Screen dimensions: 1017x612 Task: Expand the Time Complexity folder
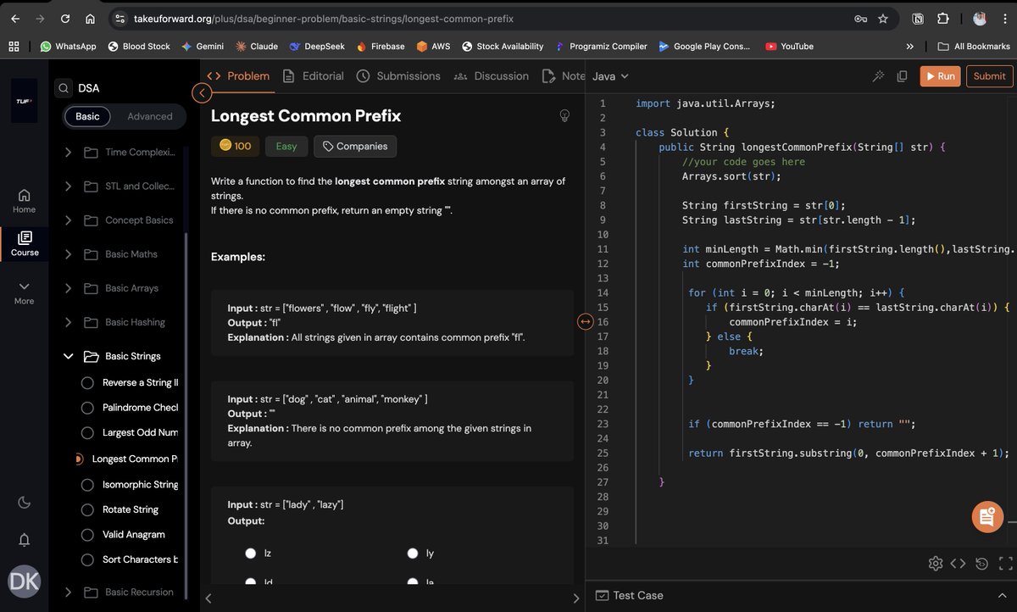[x=120, y=153]
